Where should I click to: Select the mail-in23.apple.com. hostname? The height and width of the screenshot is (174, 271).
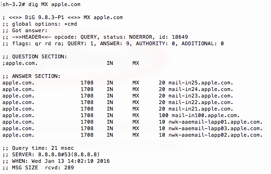(x=201, y=96)
